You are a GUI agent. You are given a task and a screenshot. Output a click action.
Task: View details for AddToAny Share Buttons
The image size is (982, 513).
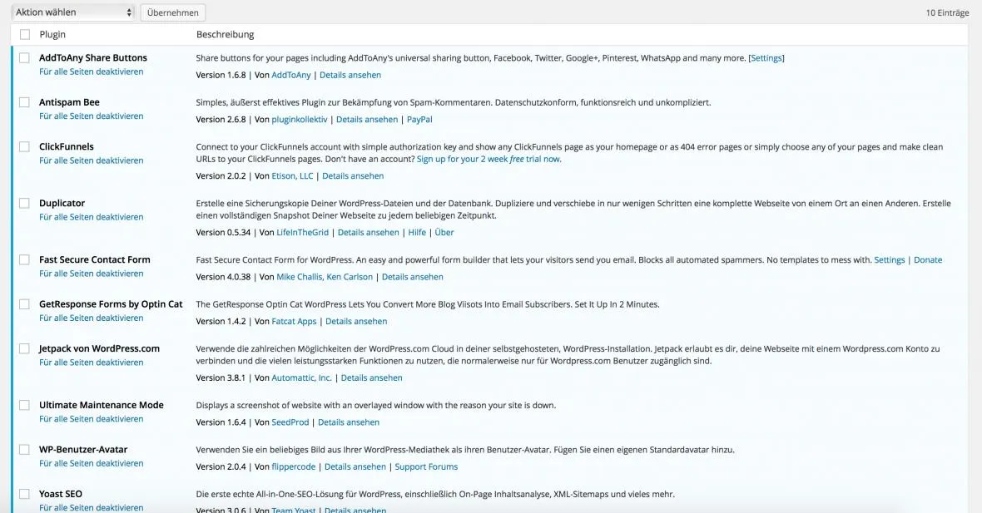tap(350, 75)
